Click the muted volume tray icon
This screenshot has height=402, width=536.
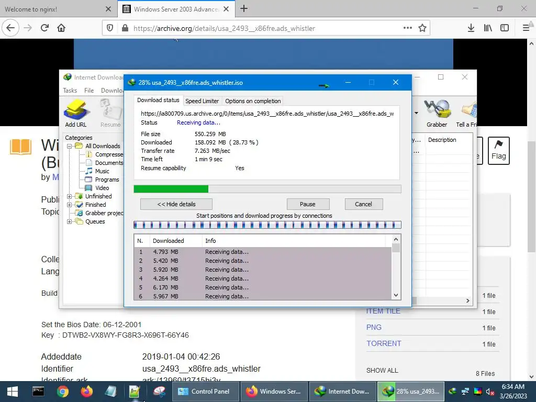click(x=490, y=392)
